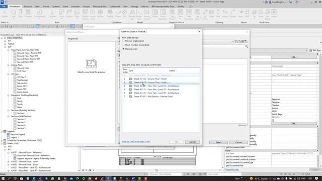
Task: Select the Column tool in the ribbon
Action: (x=52, y=14)
